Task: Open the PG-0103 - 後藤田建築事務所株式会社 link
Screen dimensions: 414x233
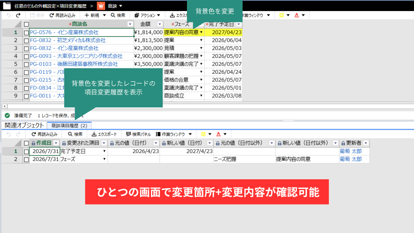Action: tap(74, 64)
